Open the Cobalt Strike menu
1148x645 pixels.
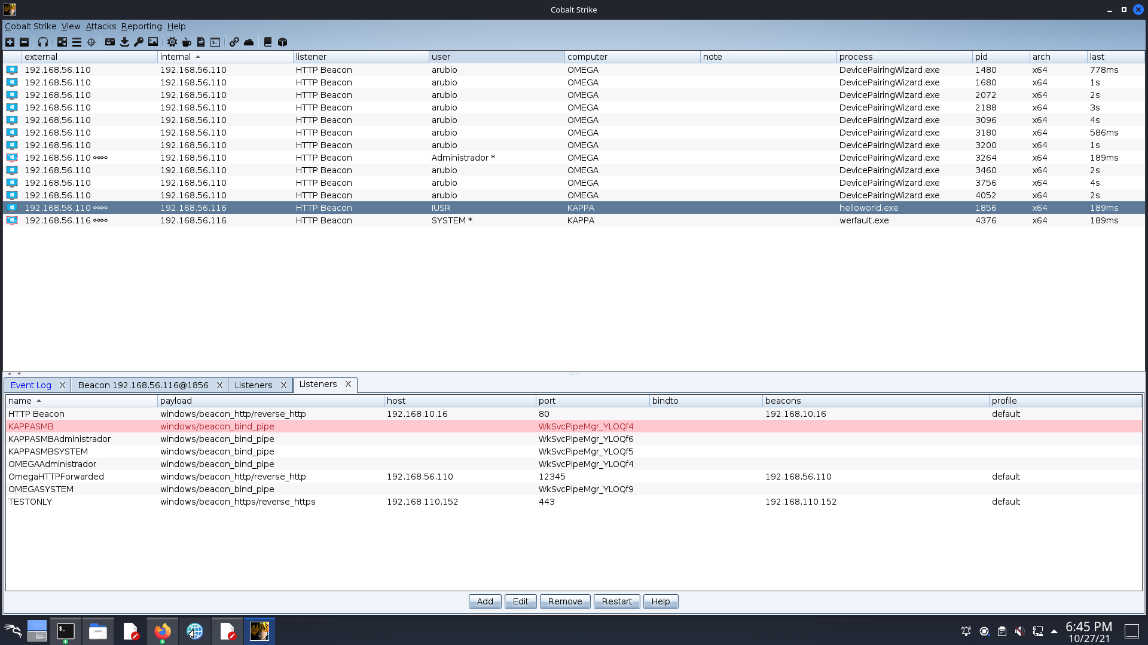pyautogui.click(x=30, y=26)
